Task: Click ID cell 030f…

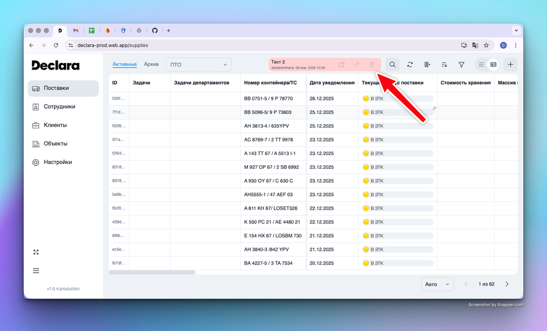Action: [x=118, y=99]
